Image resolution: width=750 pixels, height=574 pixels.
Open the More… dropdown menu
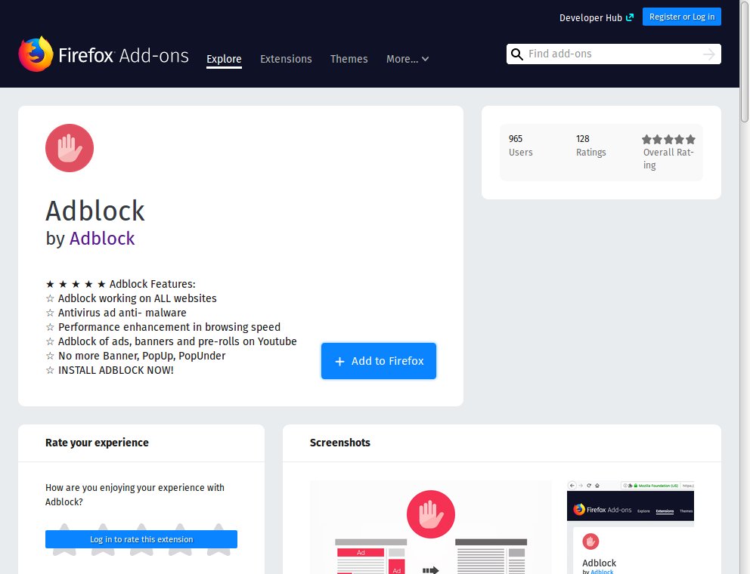tap(408, 59)
